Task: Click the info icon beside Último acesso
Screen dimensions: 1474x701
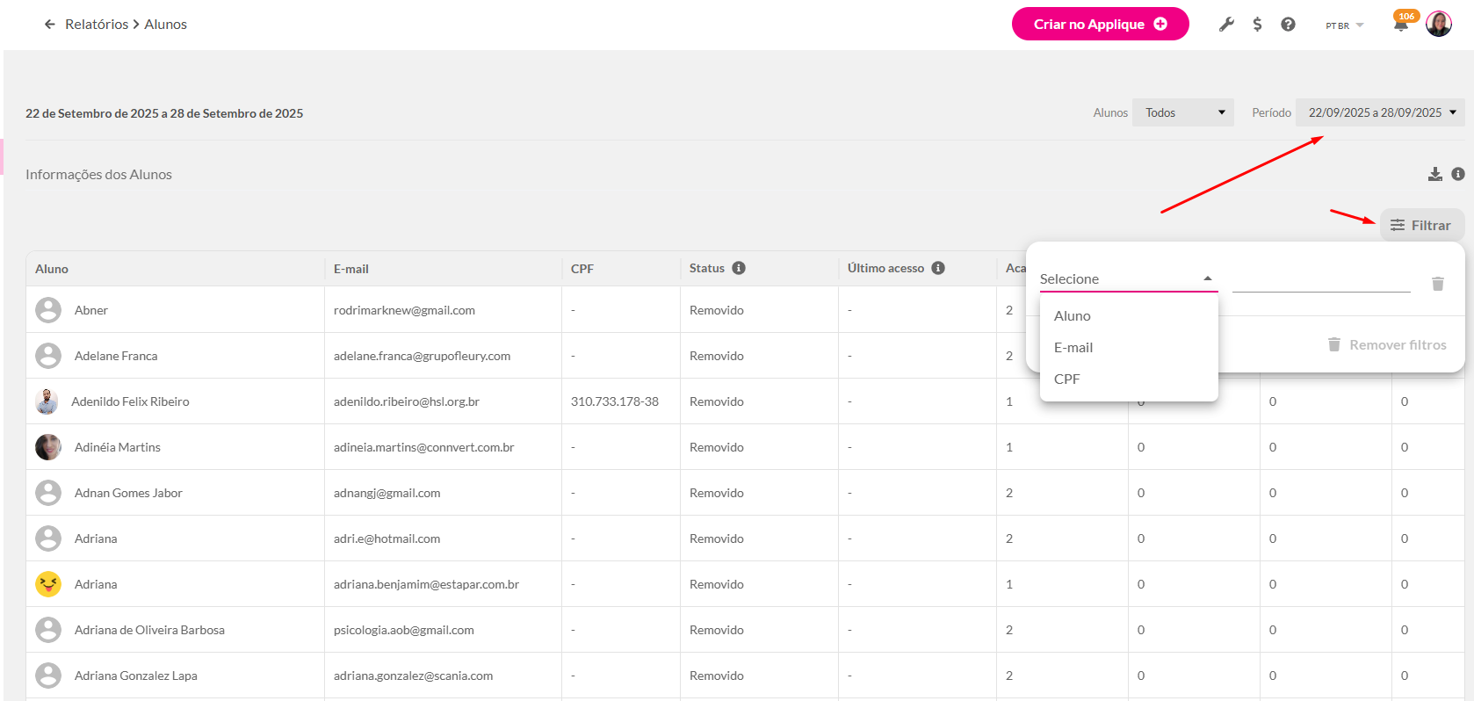Action: pyautogui.click(x=938, y=268)
